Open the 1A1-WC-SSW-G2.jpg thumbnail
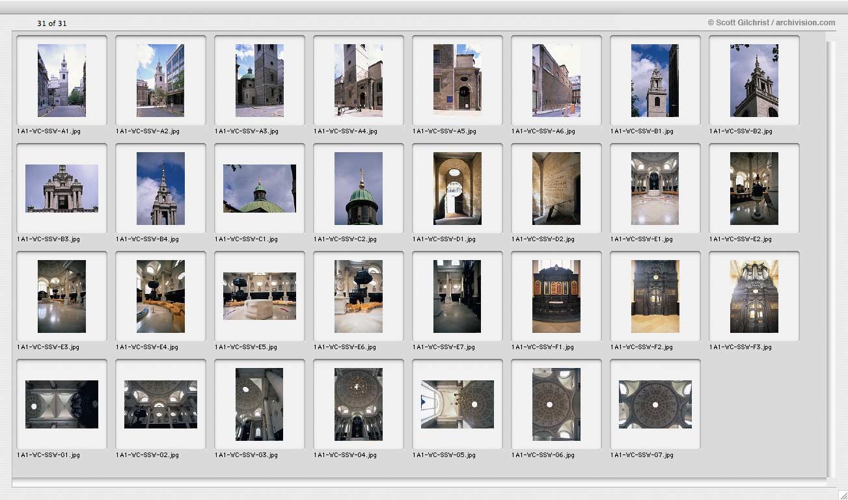Image resolution: width=848 pixels, height=500 pixels. [x=161, y=404]
